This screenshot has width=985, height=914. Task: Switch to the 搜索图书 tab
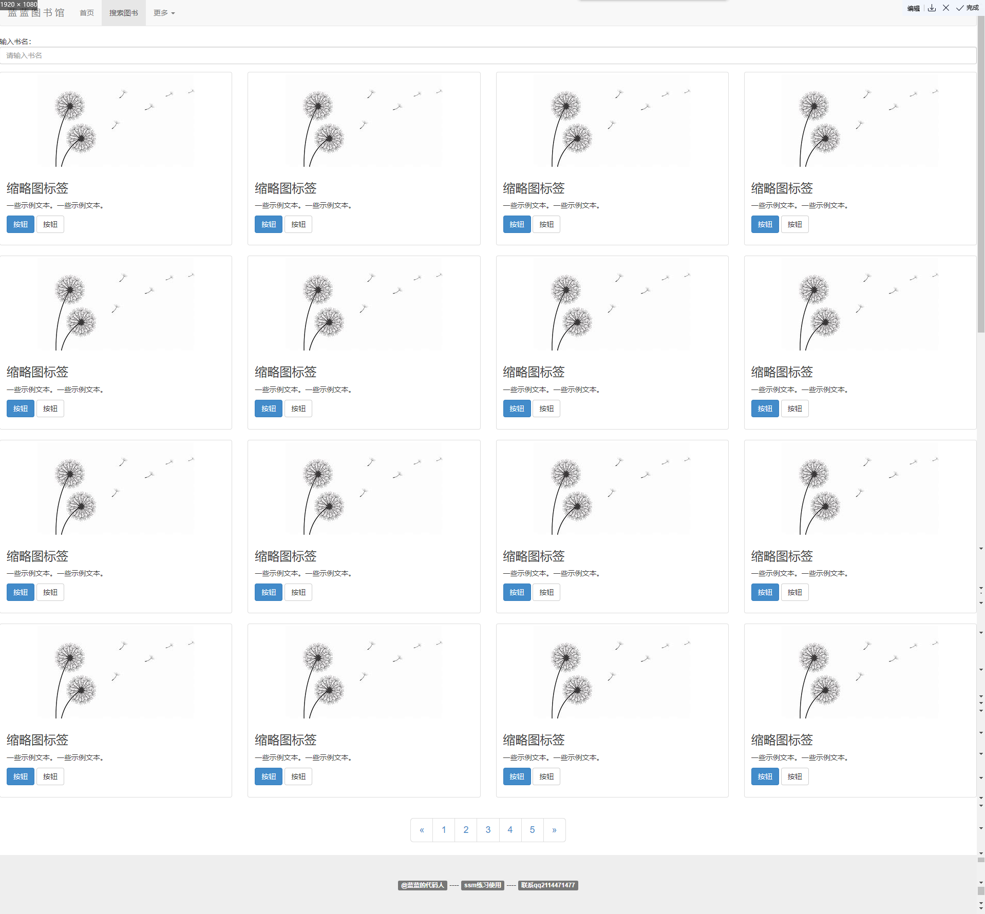pyautogui.click(x=123, y=13)
